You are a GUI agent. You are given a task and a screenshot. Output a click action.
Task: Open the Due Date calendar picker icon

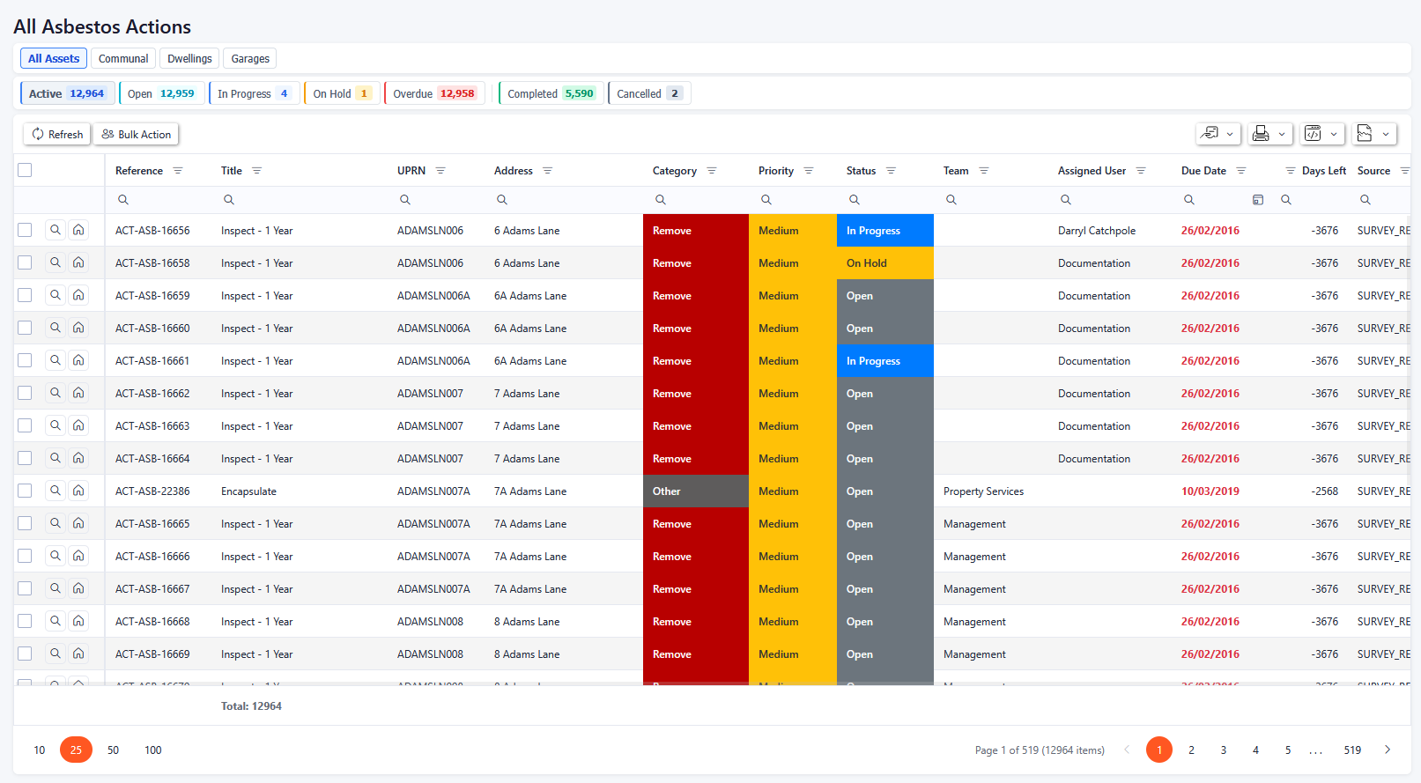(x=1258, y=200)
